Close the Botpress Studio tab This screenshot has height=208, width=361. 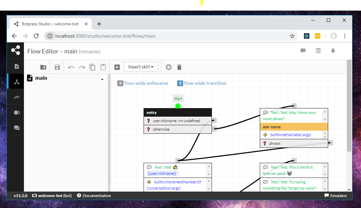[86, 24]
